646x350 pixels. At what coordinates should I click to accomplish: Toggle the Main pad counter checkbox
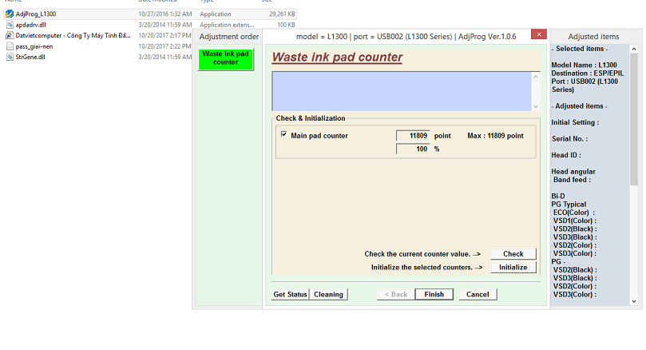(283, 134)
